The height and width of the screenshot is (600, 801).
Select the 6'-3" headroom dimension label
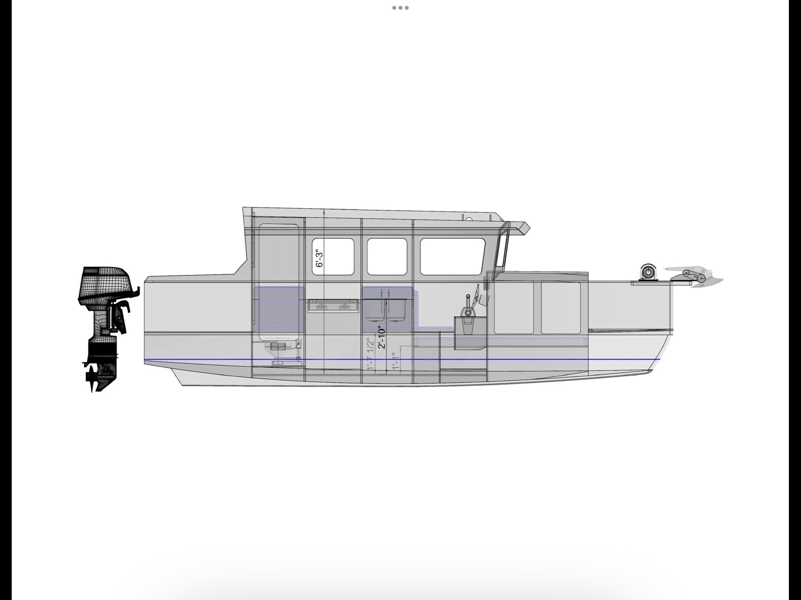(320, 259)
